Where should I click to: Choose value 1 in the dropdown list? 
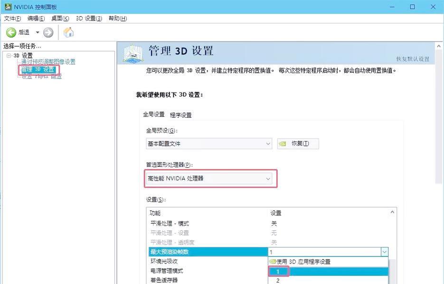(328, 271)
